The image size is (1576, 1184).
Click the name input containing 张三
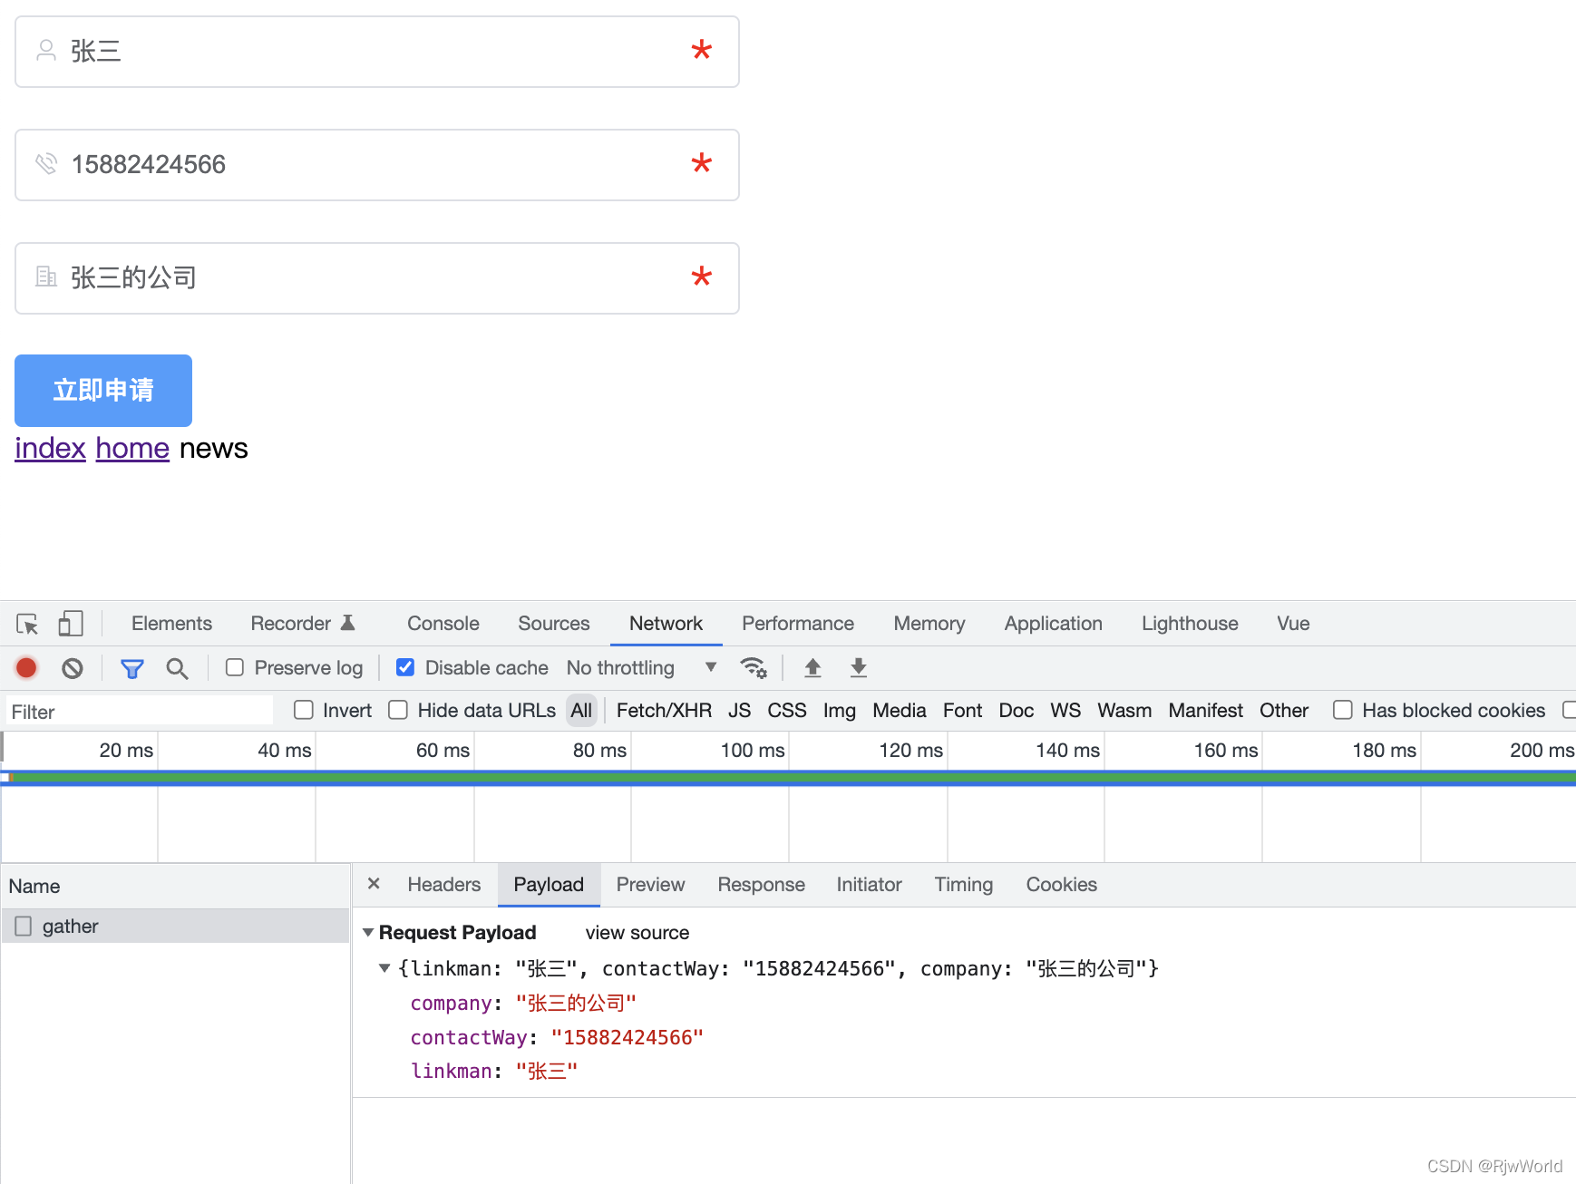coord(377,52)
